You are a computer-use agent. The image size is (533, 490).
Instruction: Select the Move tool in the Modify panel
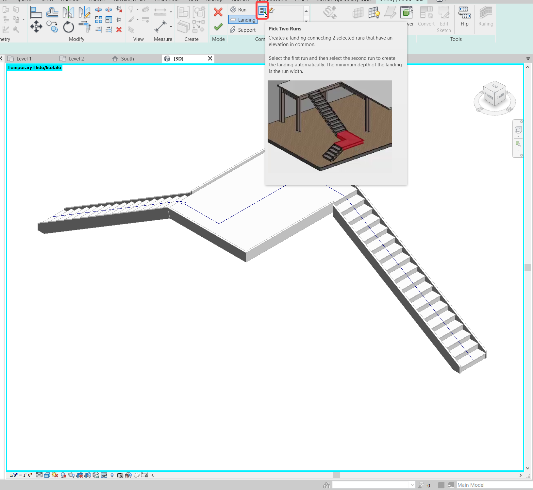click(x=36, y=27)
